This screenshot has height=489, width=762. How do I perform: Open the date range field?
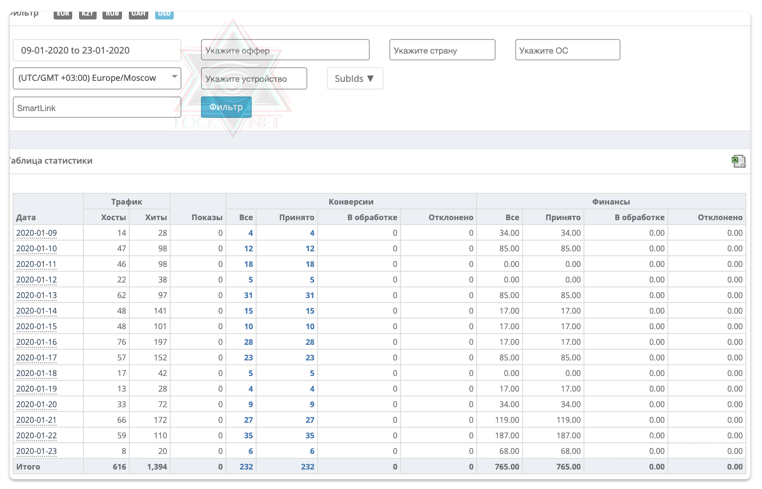point(97,50)
